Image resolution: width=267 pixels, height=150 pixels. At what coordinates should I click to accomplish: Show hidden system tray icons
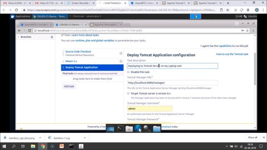227,146
